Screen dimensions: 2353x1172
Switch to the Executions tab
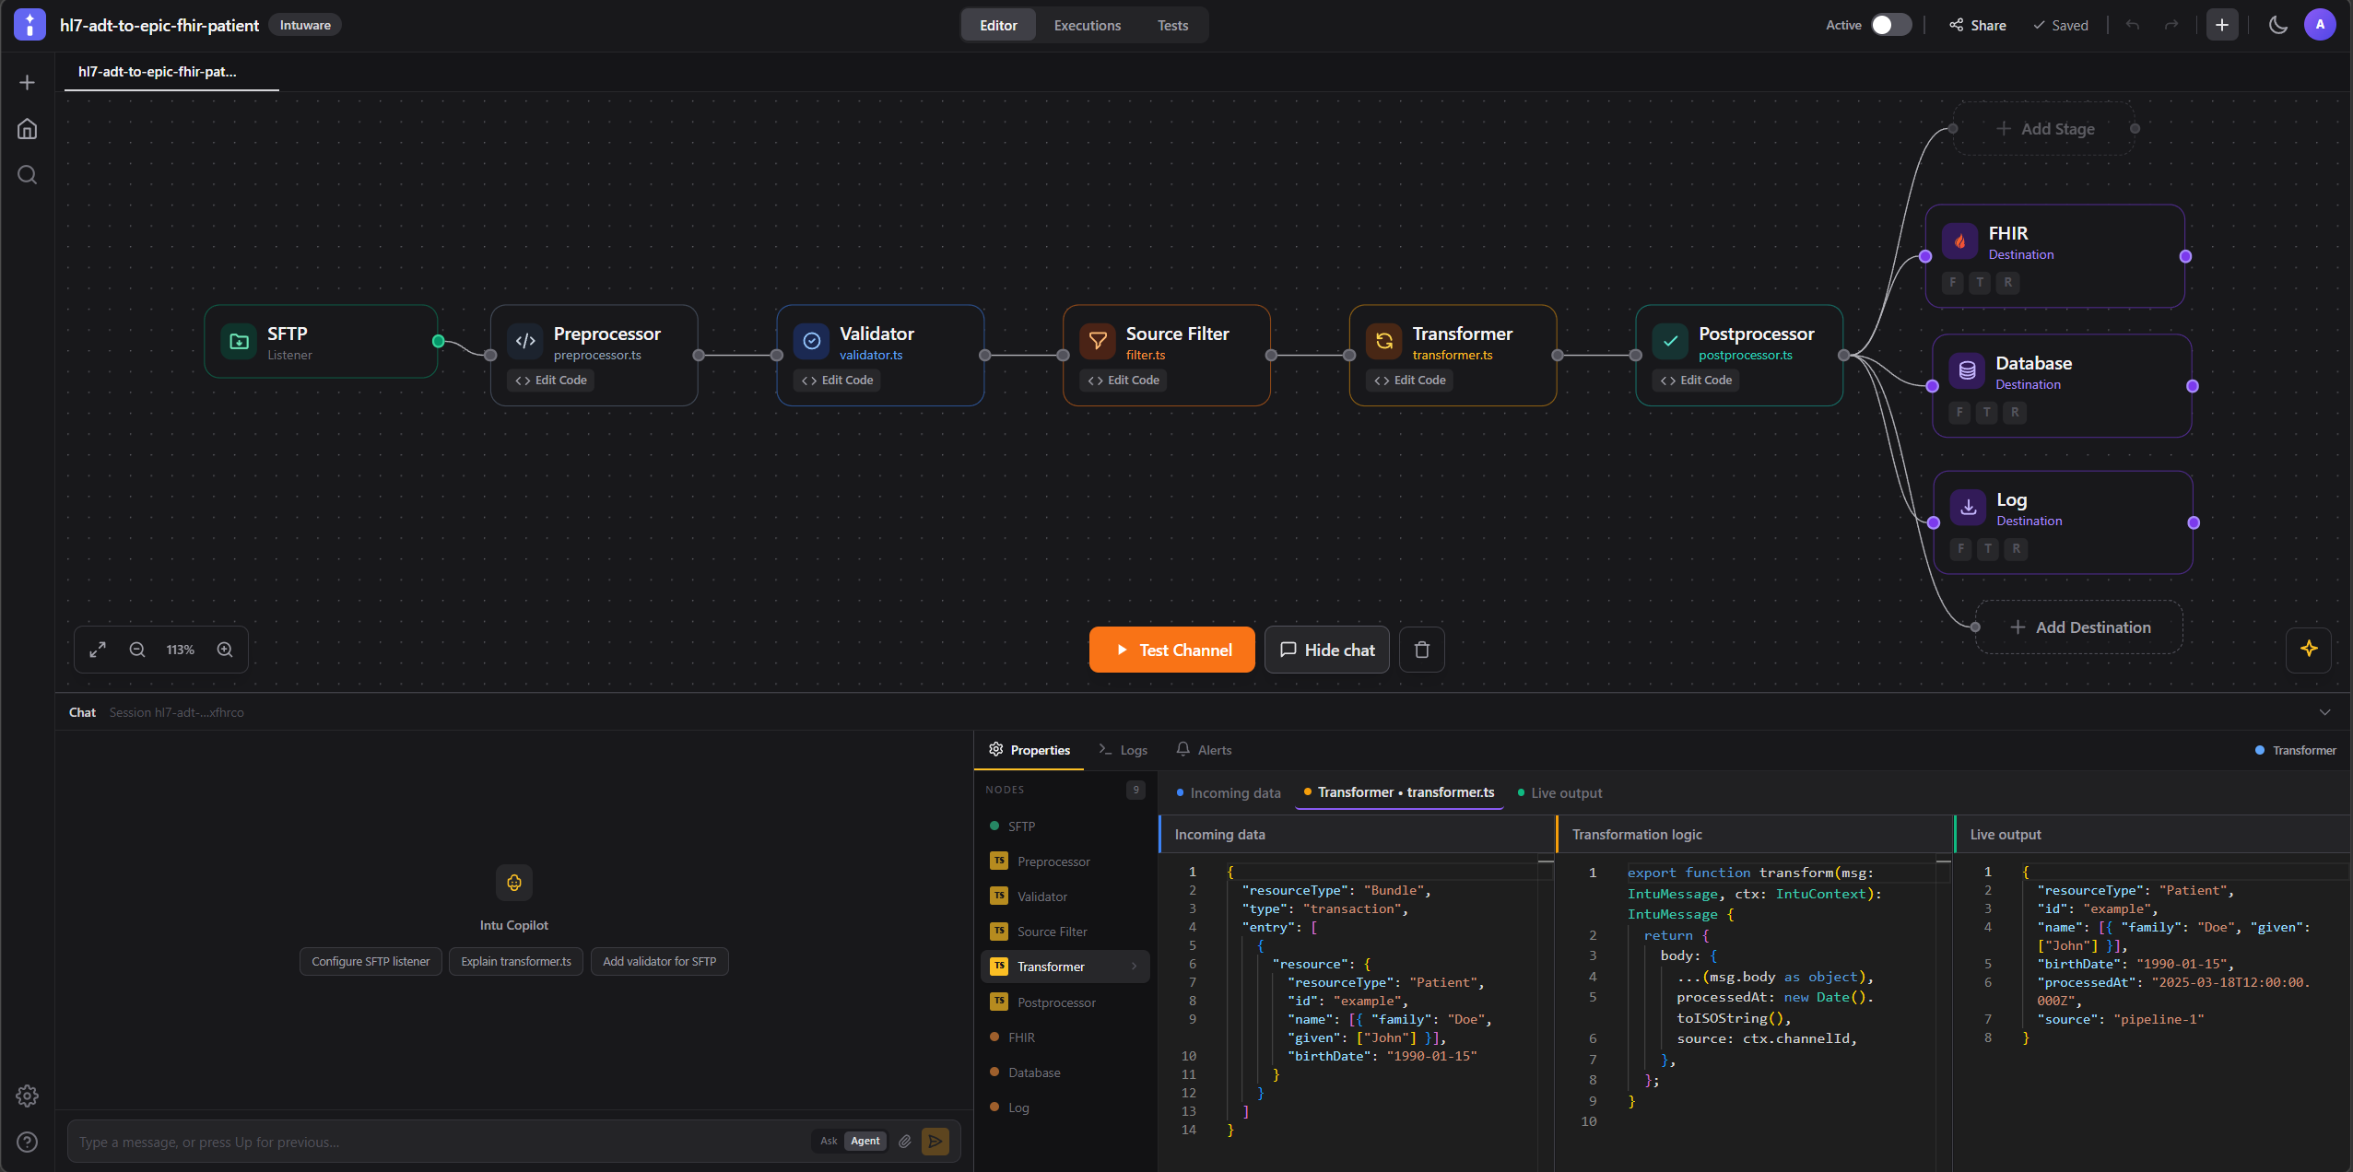tap(1087, 25)
